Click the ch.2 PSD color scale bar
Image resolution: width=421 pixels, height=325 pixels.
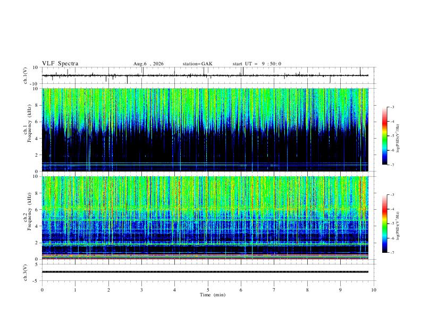384,224
